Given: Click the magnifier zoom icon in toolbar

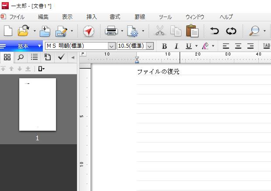Looking at the screenshot, I should point(254,31).
